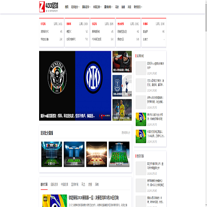The height and width of the screenshot is (207, 207).
Task: Open the second match score card
Action: coord(77,32)
